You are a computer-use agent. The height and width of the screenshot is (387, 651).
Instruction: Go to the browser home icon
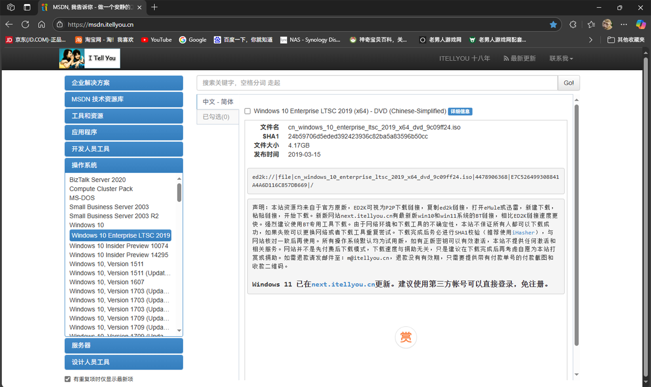coord(42,25)
